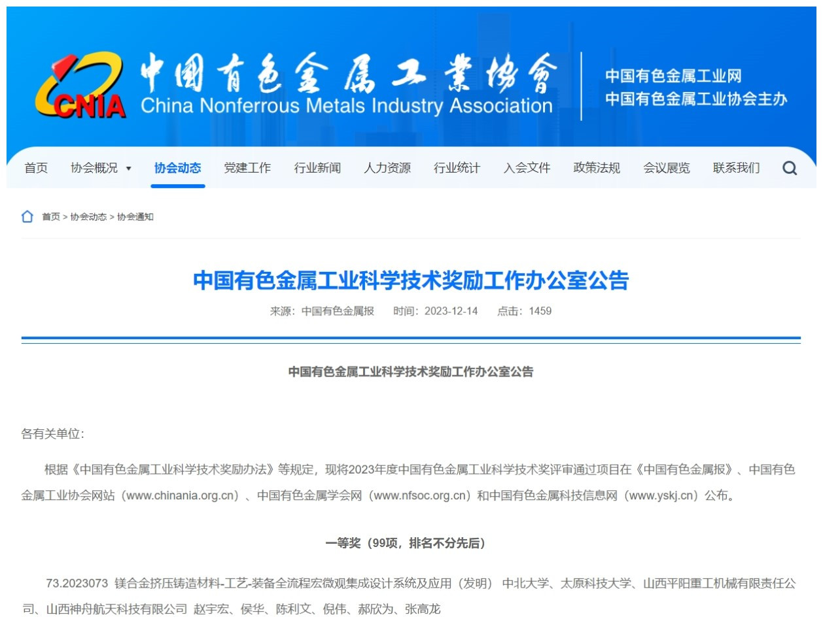Click the 首页 breadcrumb link
Image resolution: width=823 pixels, height=630 pixels.
[x=51, y=217]
